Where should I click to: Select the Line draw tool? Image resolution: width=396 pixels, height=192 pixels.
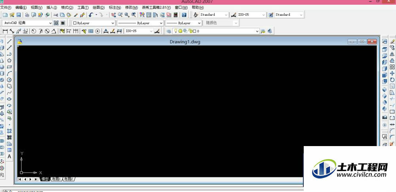[x=10, y=41]
